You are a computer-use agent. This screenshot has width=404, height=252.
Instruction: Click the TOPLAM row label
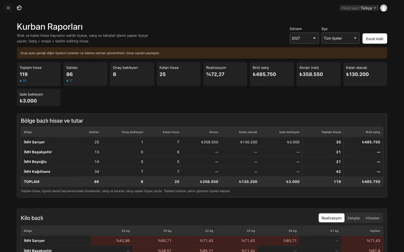pos(32,182)
